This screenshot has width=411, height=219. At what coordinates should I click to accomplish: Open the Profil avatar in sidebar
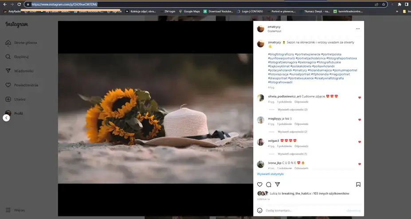coord(8,113)
